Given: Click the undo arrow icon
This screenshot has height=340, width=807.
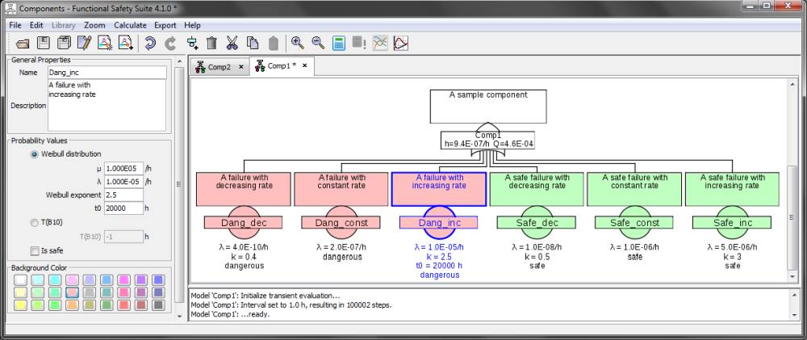Looking at the screenshot, I should click(x=150, y=44).
